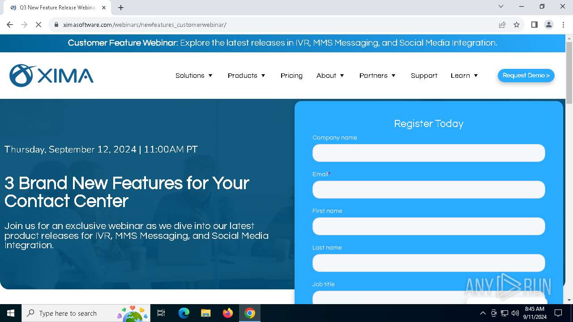Open the Chrome profile icon

549,25
